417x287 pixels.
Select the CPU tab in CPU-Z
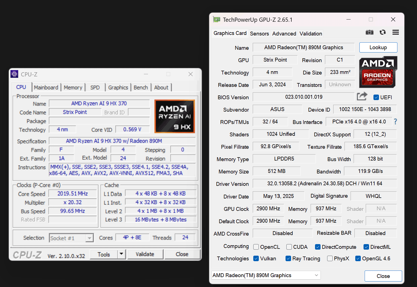pyautogui.click(x=21, y=87)
